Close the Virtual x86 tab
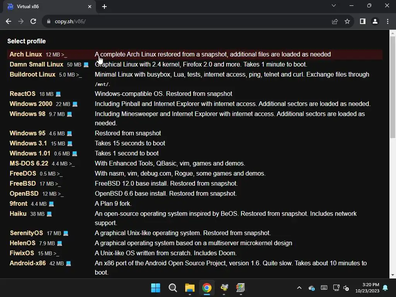Viewport: 396px width, 297px height. click(x=90, y=7)
